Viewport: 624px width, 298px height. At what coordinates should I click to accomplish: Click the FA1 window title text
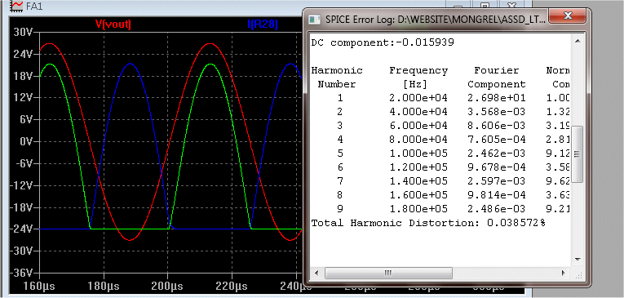point(34,6)
